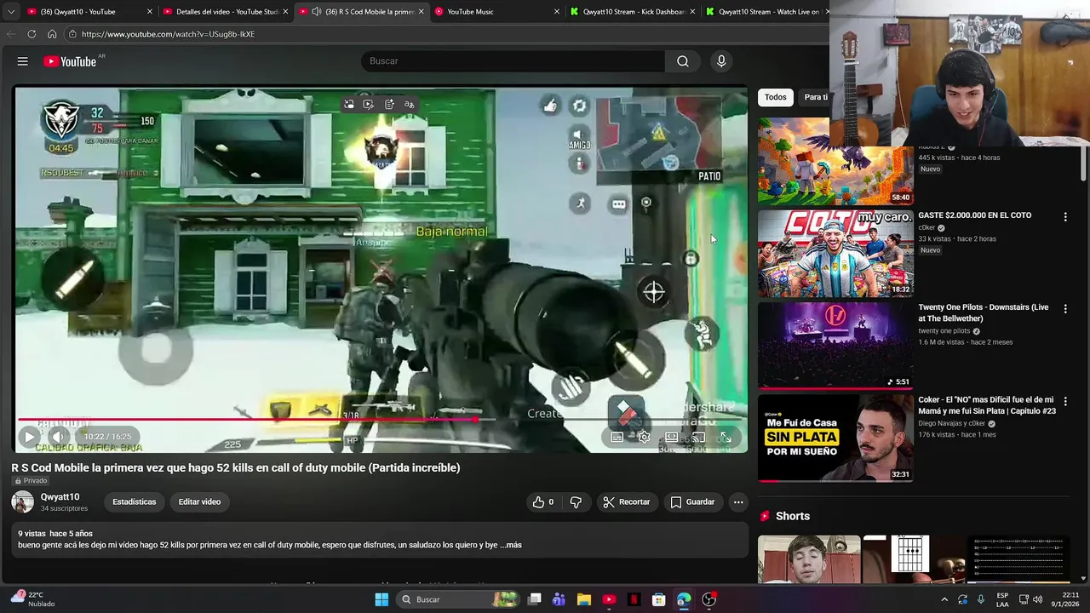Save the video with Guardar button
The width and height of the screenshot is (1090, 613).
tap(692, 502)
